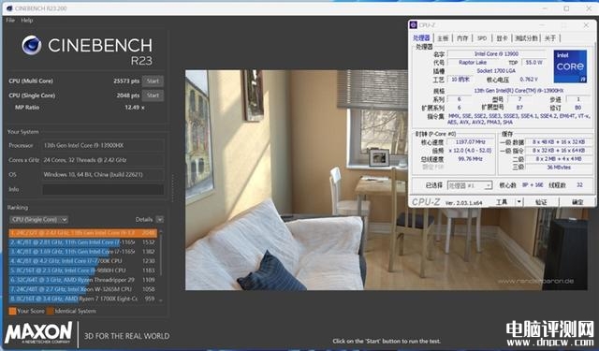Click the Identical System legend swatch
The width and height of the screenshot is (599, 351).
point(50,311)
